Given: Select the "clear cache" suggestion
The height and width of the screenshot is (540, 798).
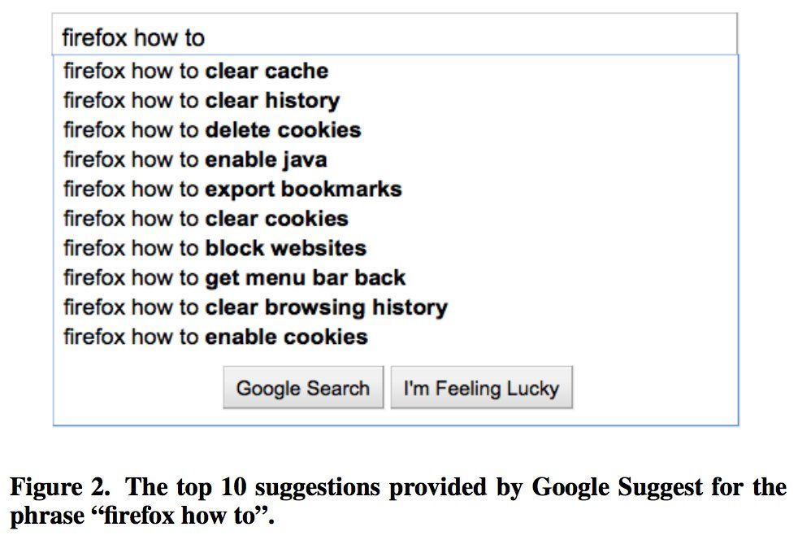Looking at the screenshot, I should click(196, 72).
